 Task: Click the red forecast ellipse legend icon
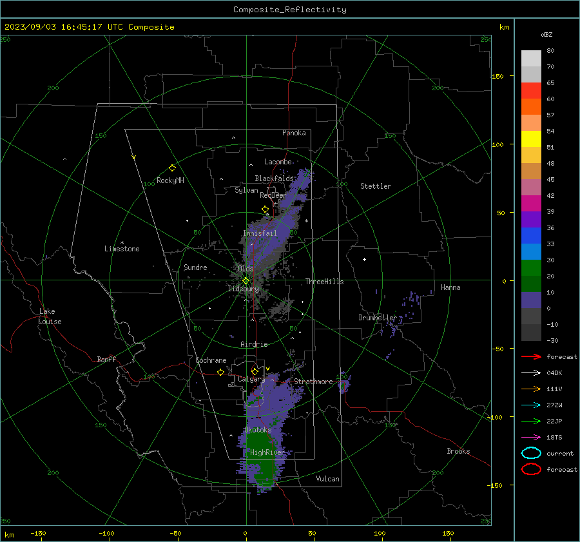click(x=531, y=469)
